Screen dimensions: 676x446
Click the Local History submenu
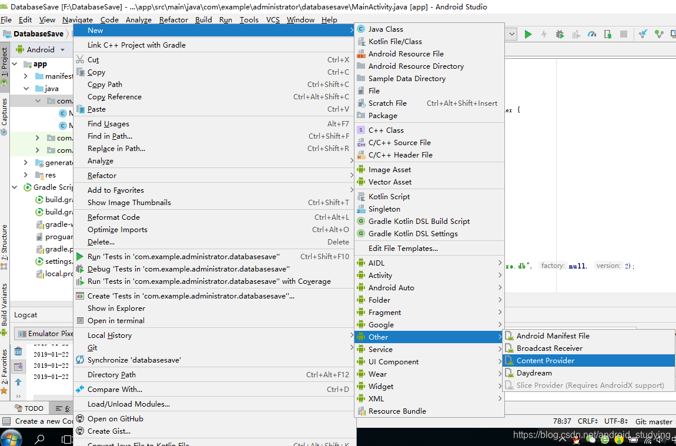click(x=215, y=336)
